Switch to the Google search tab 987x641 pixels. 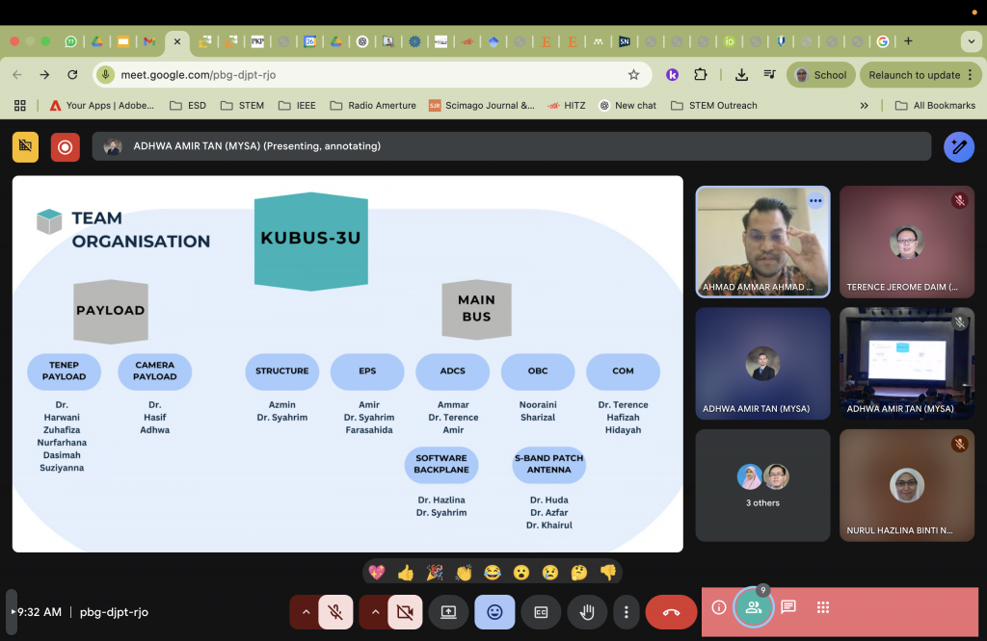click(883, 41)
